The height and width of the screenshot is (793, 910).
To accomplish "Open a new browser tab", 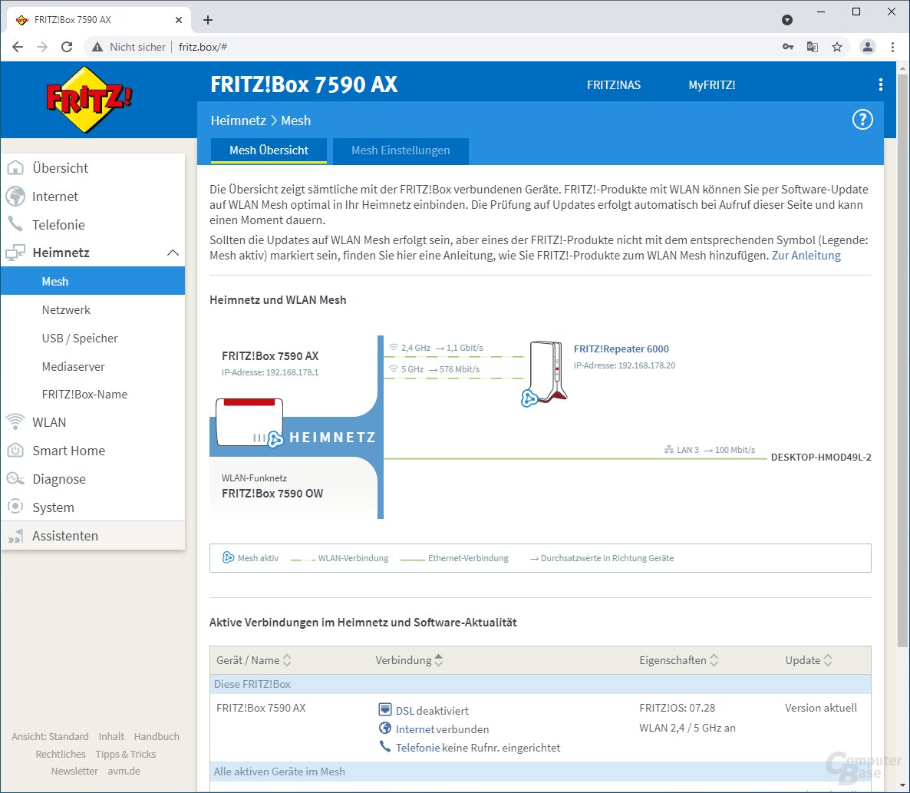I will pyautogui.click(x=207, y=20).
